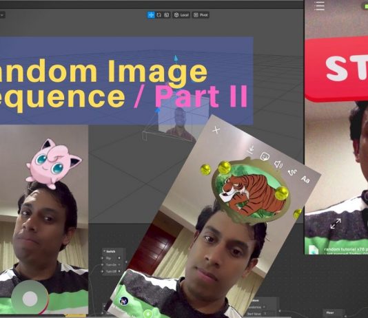Viewport: 368px width, 318px height.
Task: Select the move/translate tool in viewport toolbar
Action: 151,14
